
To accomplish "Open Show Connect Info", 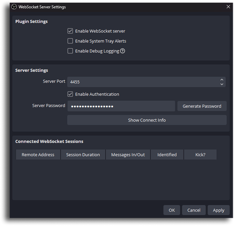I will click(147, 120).
